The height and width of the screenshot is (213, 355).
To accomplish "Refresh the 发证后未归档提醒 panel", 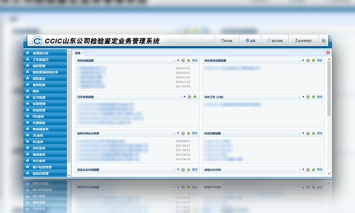I will pyautogui.click(x=189, y=170).
